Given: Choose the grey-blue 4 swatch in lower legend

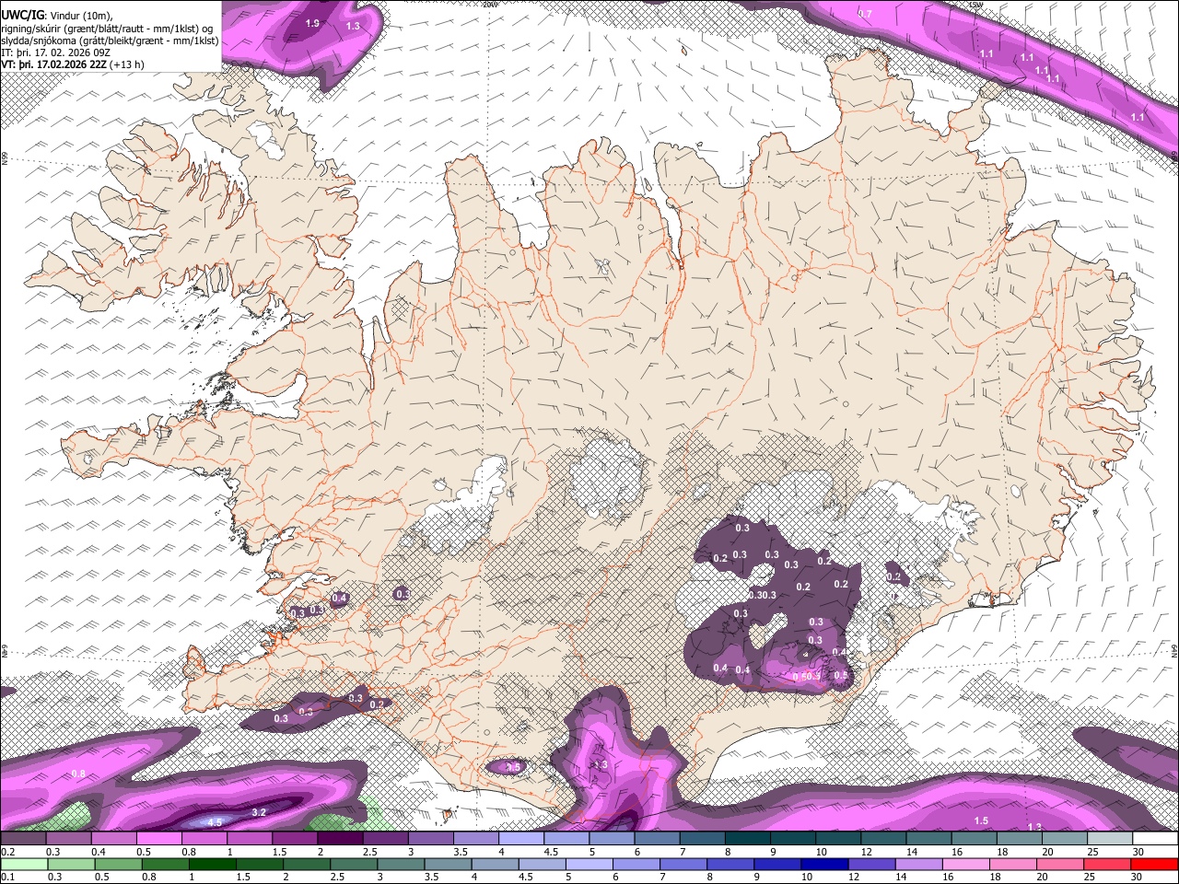Looking at the screenshot, I should (496, 865).
